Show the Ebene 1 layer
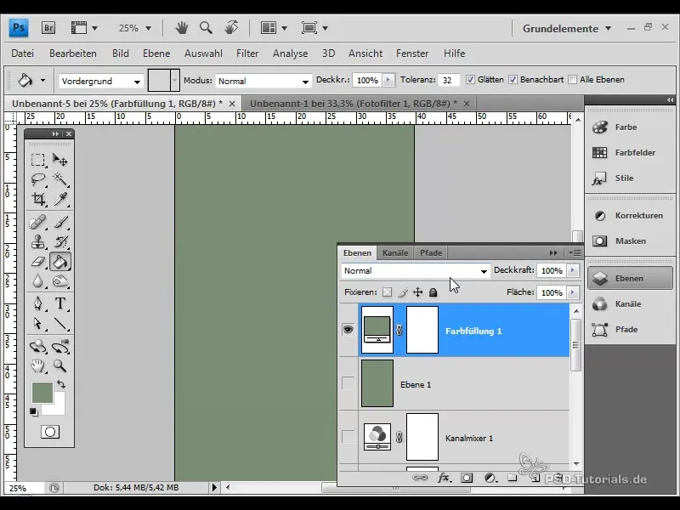Image resolution: width=680 pixels, height=510 pixels. point(348,383)
